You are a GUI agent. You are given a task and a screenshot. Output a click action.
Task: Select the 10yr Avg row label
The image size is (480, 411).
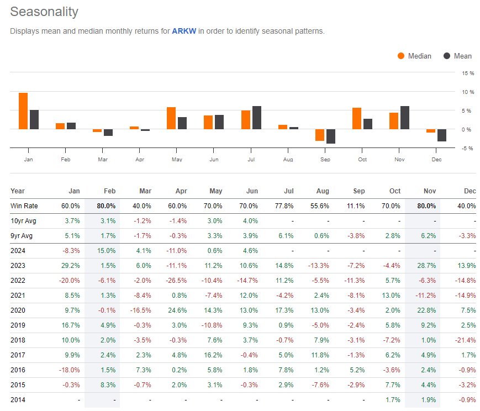(x=24, y=220)
